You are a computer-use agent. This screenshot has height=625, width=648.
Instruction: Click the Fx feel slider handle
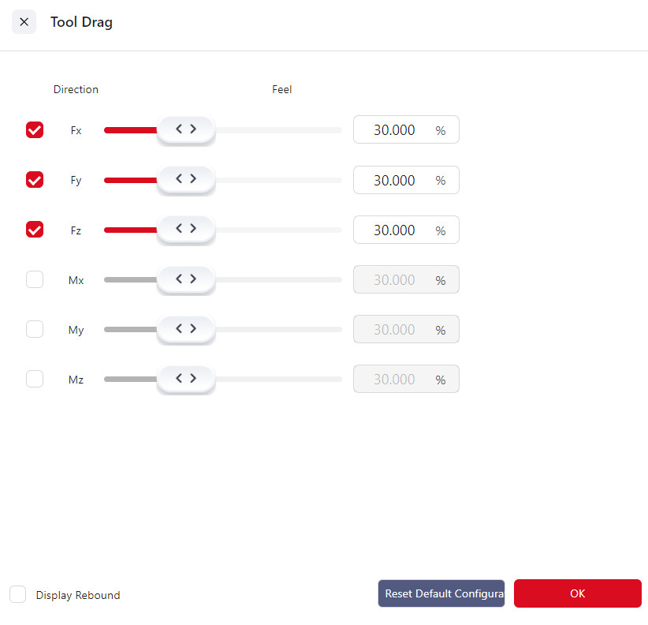click(x=185, y=129)
